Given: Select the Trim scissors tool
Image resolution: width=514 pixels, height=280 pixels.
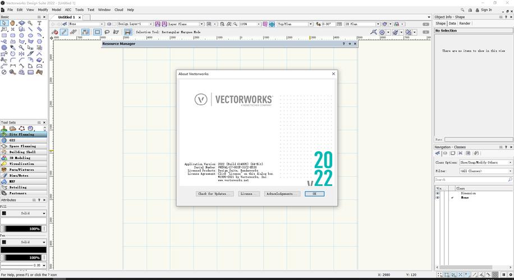Looking at the screenshot, I should coord(4,60).
